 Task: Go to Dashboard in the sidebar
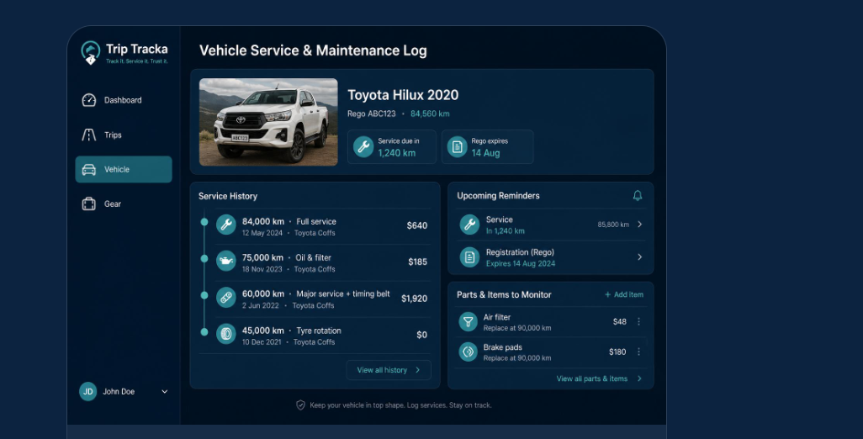point(124,100)
